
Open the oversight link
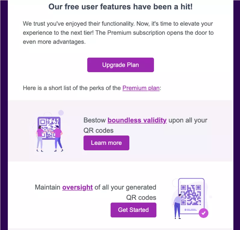[x=78, y=187]
